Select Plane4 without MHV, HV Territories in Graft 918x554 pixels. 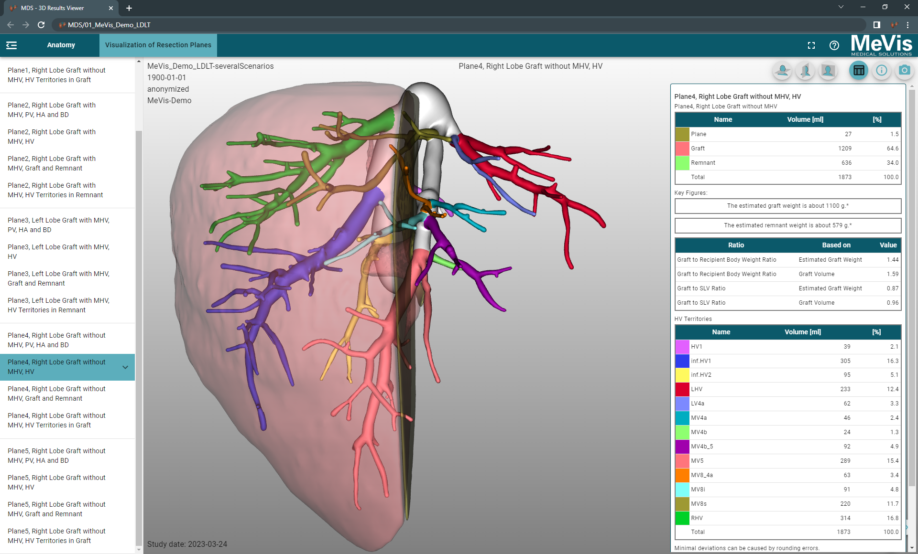(67, 420)
